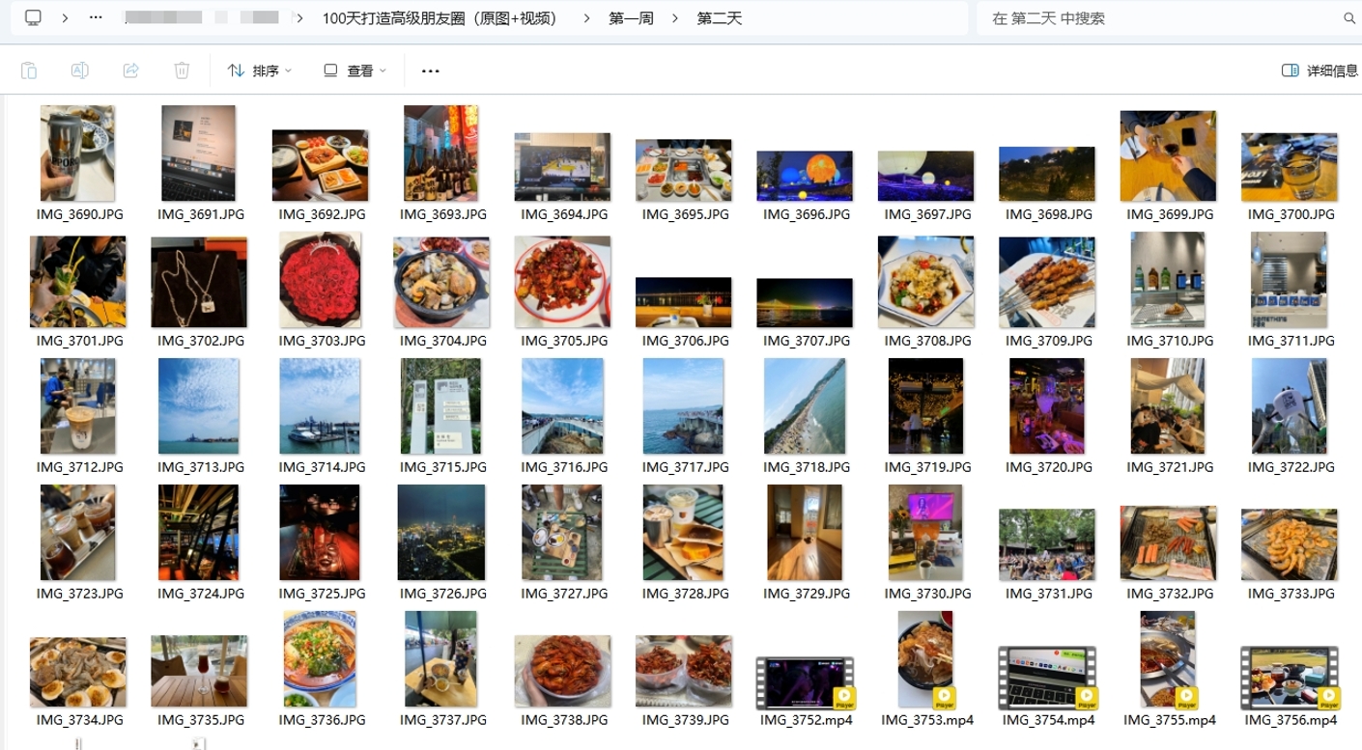Click the delete trash icon

(x=182, y=70)
